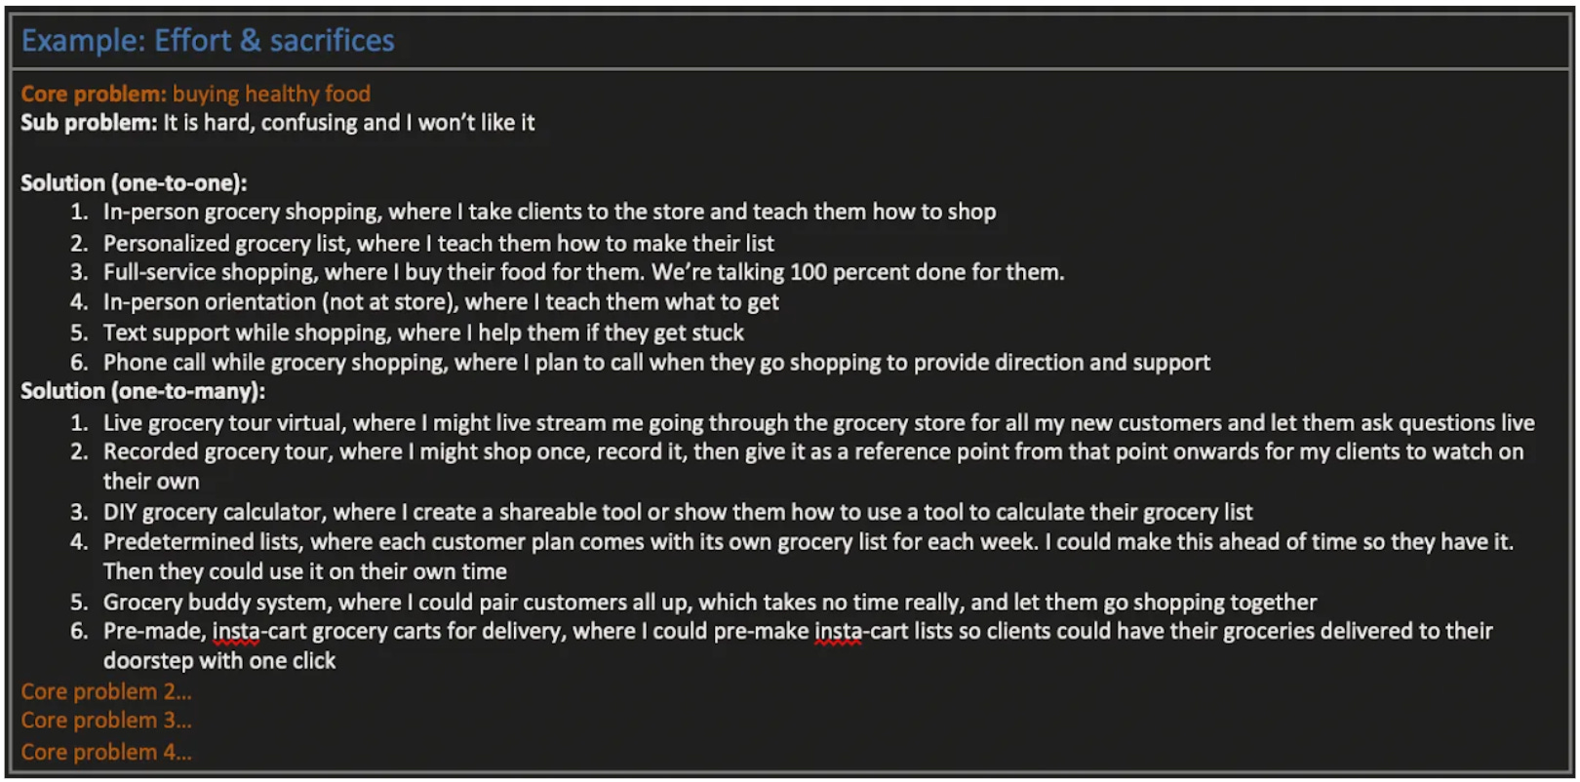Screen dimensions: 1580x782
Task: Click the 'In-person grocery shopping' list item
Action: (549, 212)
